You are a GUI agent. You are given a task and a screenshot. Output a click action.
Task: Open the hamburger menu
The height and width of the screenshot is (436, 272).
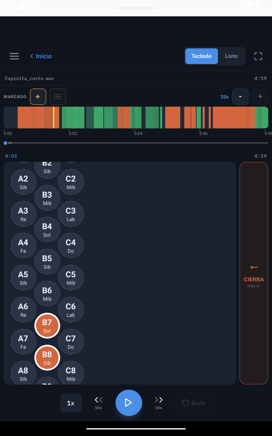pyautogui.click(x=14, y=56)
